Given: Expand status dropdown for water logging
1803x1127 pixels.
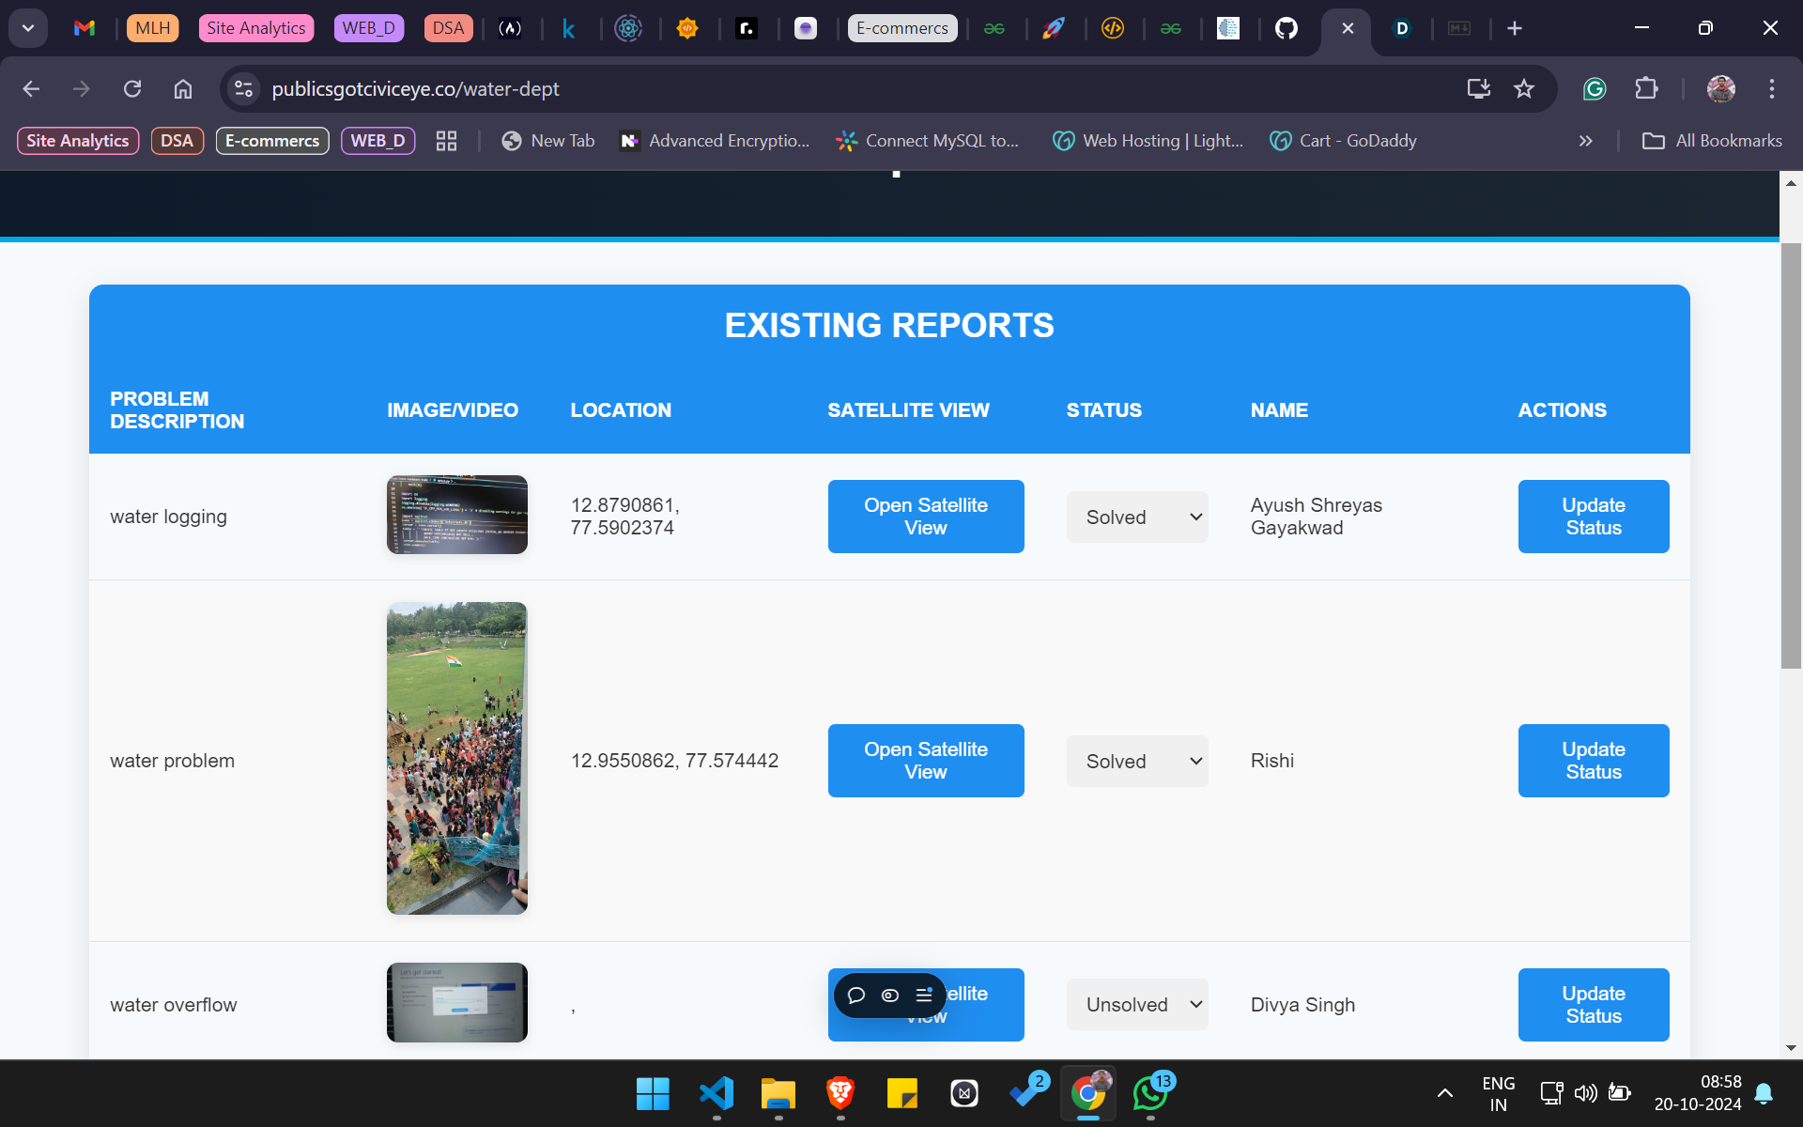Looking at the screenshot, I should 1137,517.
